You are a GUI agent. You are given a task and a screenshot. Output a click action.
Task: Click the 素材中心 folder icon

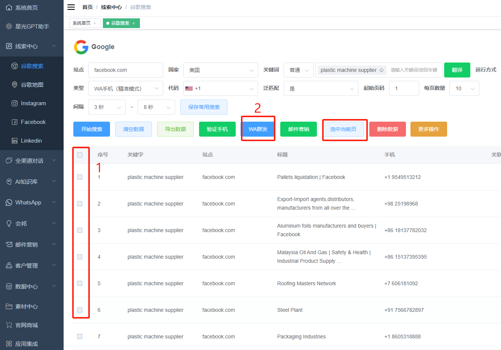point(9,306)
